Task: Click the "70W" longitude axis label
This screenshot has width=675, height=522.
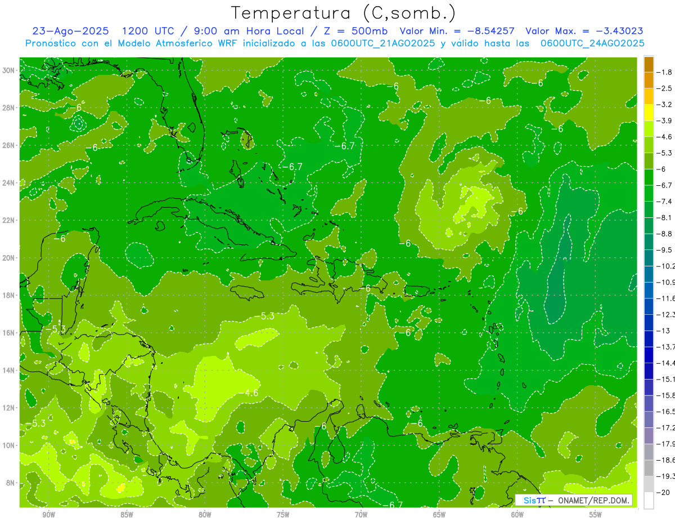Action: tap(361, 515)
